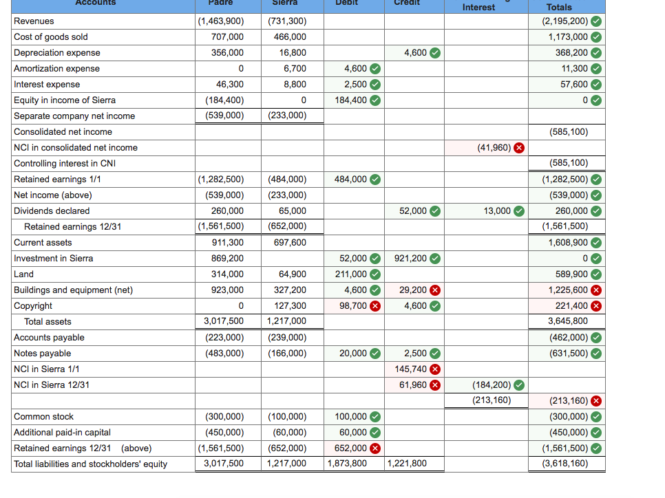Click the 1,221,800 credit total

click(x=407, y=464)
